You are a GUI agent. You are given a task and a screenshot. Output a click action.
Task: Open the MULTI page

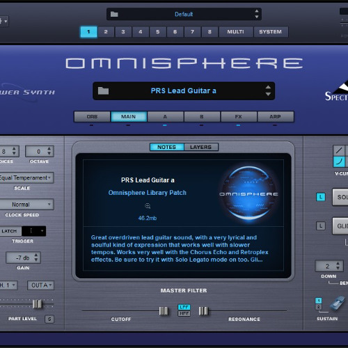(x=236, y=32)
